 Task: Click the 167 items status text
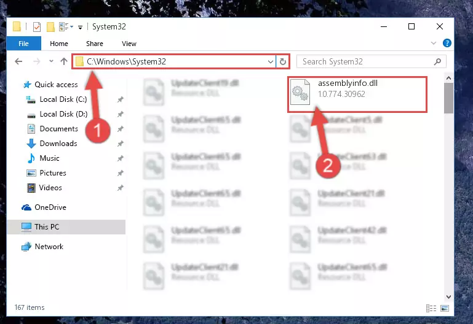click(x=30, y=307)
